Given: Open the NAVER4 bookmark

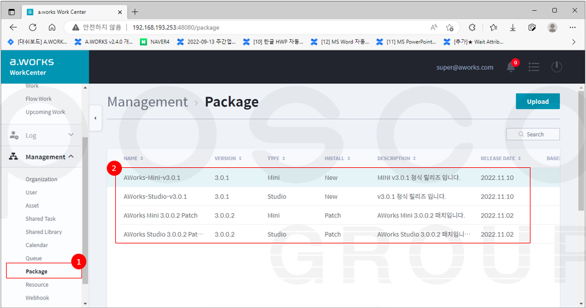Looking at the screenshot, I should (154, 42).
